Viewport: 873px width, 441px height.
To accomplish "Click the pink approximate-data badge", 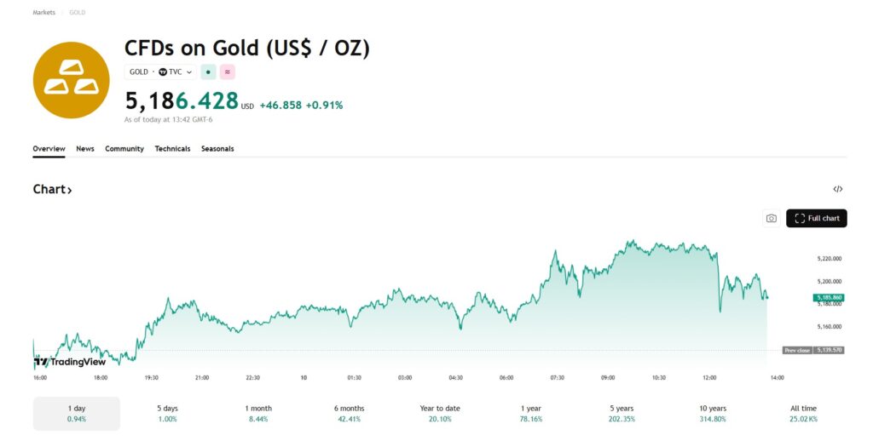I will 227,72.
